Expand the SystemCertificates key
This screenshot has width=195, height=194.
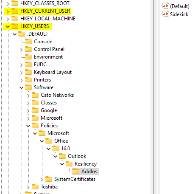(42, 180)
